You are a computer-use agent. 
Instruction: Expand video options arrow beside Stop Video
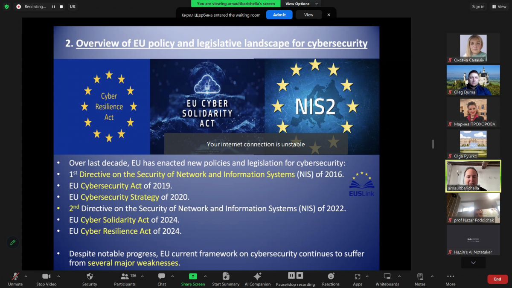point(58,276)
